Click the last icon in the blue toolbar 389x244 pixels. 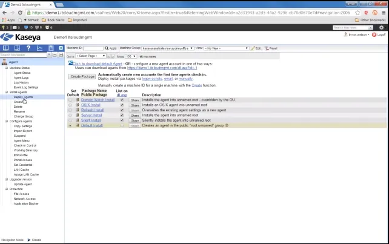tap(61, 48)
